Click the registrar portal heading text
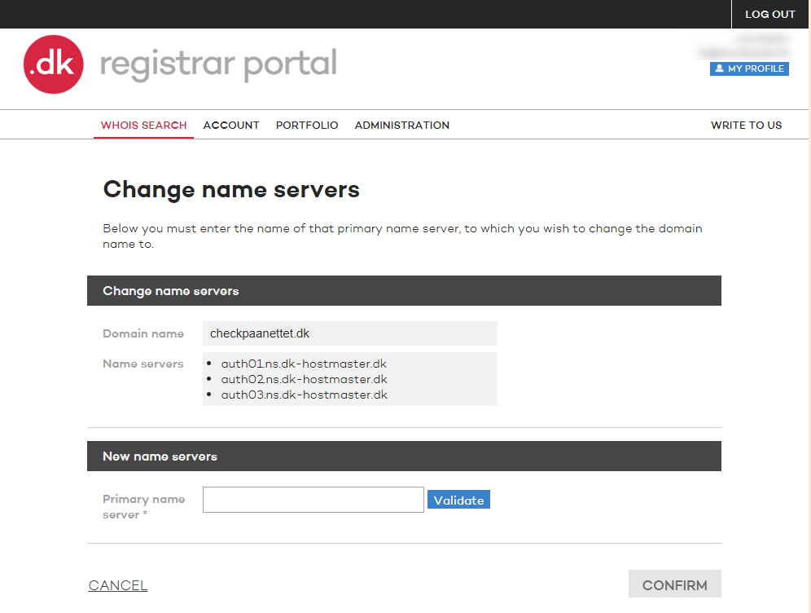The width and height of the screenshot is (811, 613). 218,64
